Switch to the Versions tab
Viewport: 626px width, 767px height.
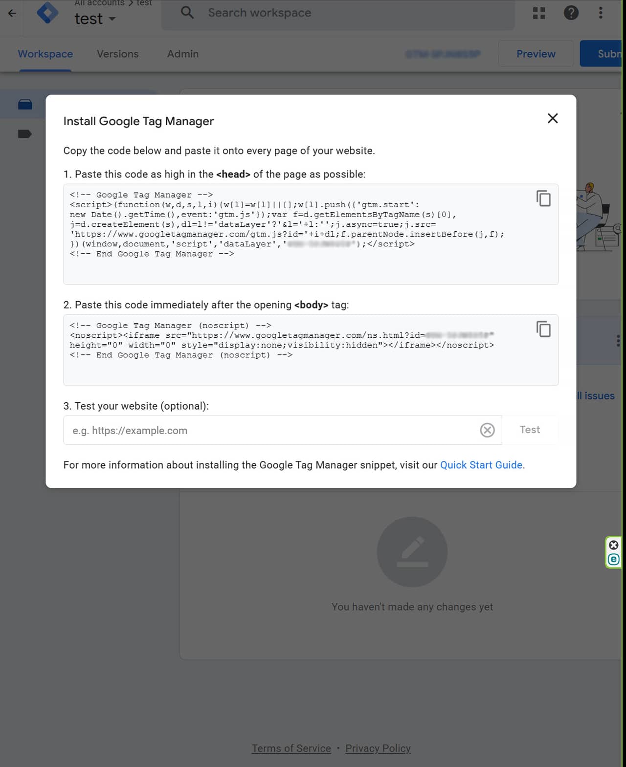[x=118, y=54]
